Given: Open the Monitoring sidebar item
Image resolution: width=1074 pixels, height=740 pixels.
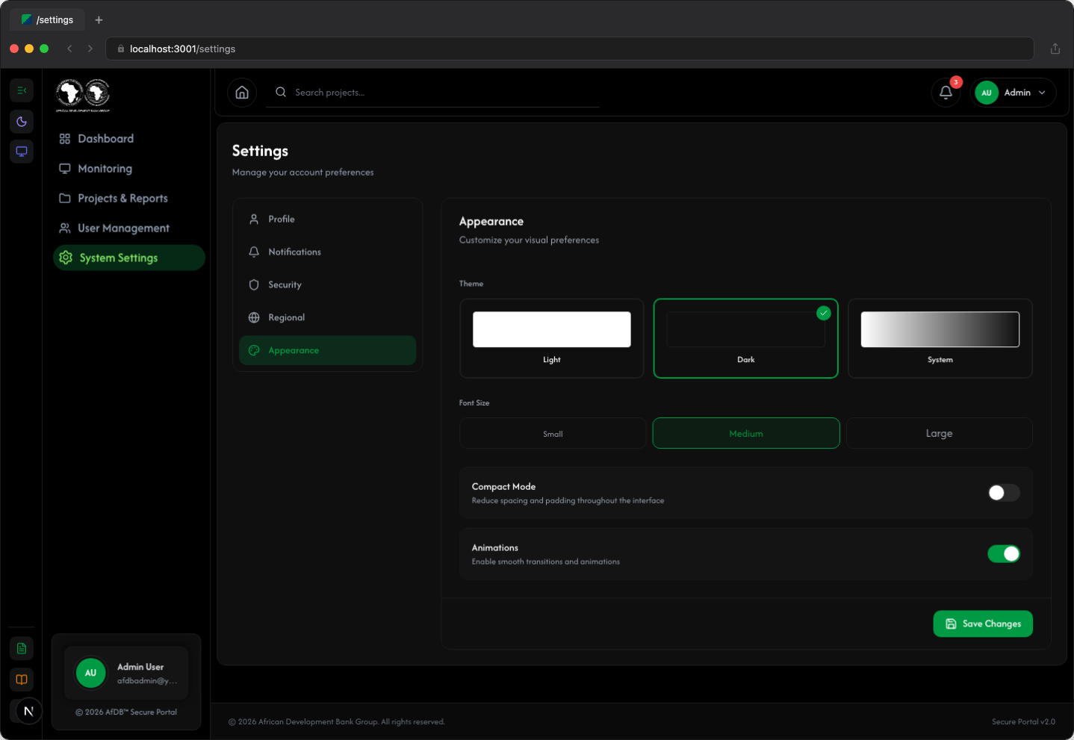Looking at the screenshot, I should click(128, 169).
